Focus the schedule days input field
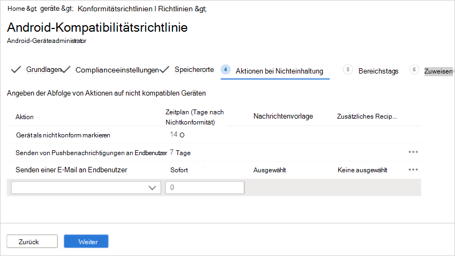 click(205, 187)
